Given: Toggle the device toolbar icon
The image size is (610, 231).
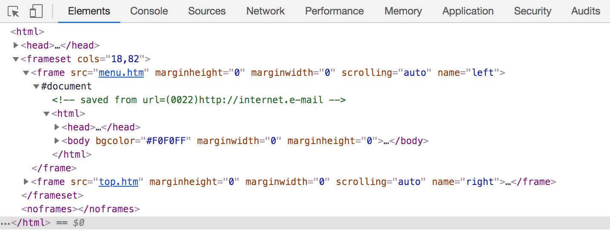Looking at the screenshot, I should (36, 12).
